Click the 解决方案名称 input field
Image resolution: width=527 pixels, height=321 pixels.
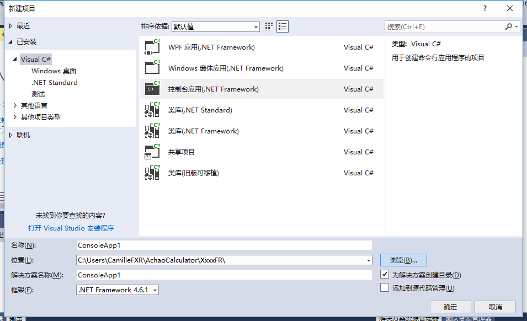[x=224, y=275]
